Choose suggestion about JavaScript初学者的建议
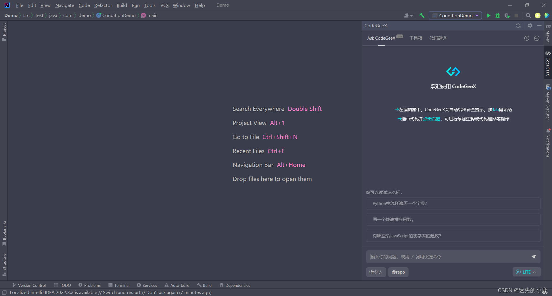 click(453, 236)
